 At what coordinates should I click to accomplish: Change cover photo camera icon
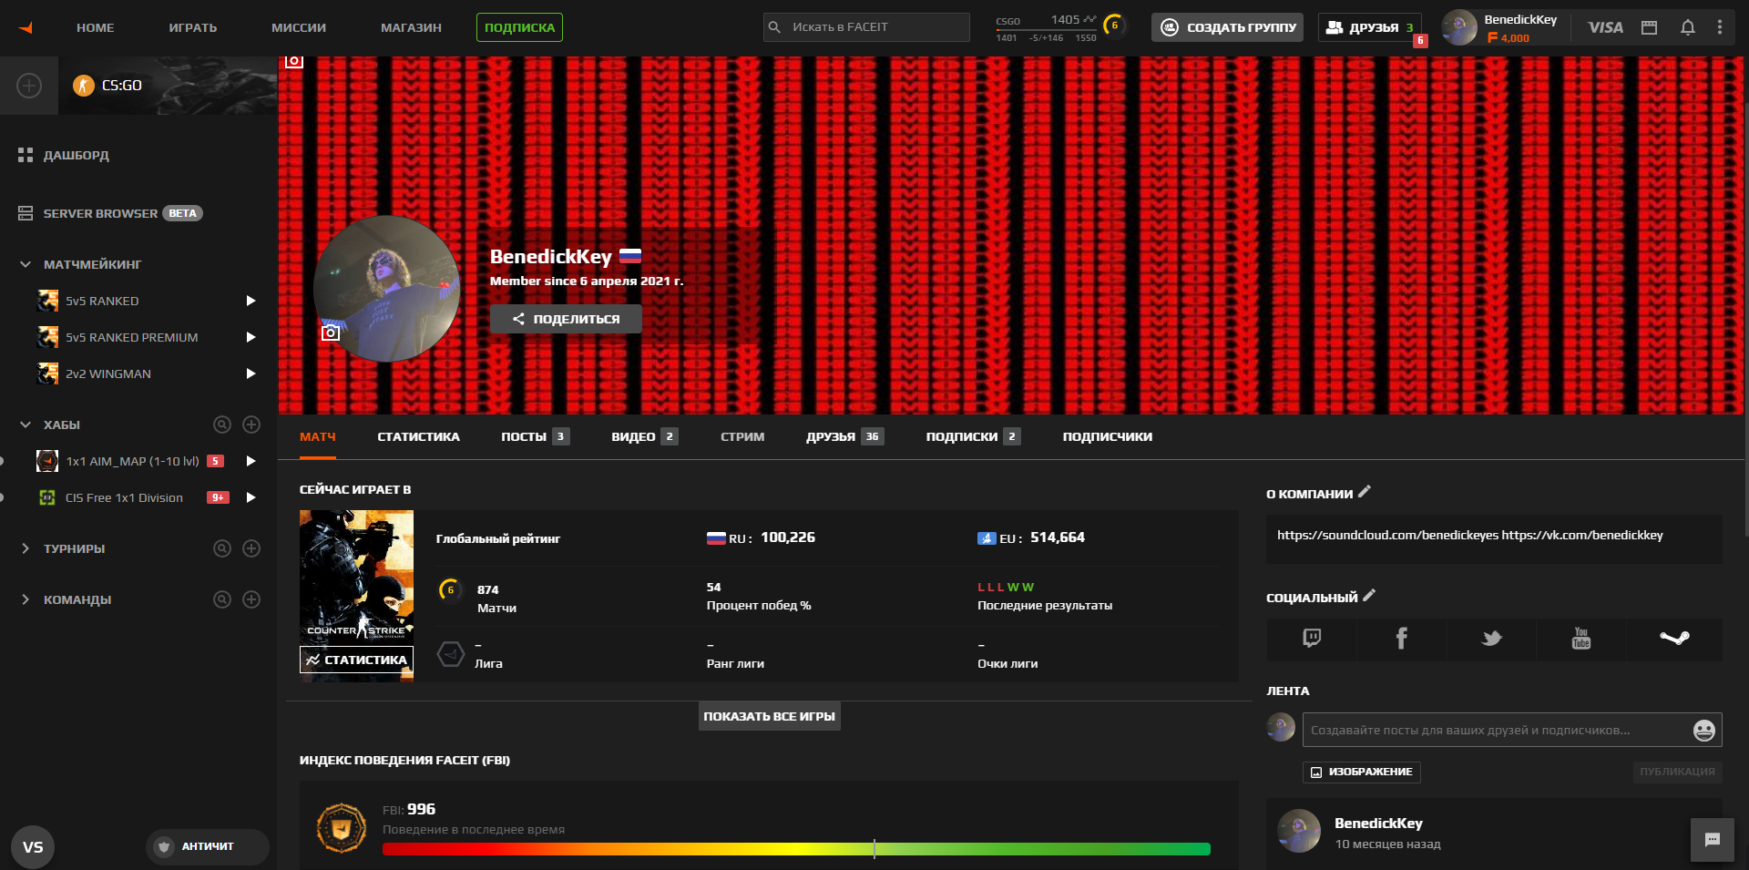293,61
